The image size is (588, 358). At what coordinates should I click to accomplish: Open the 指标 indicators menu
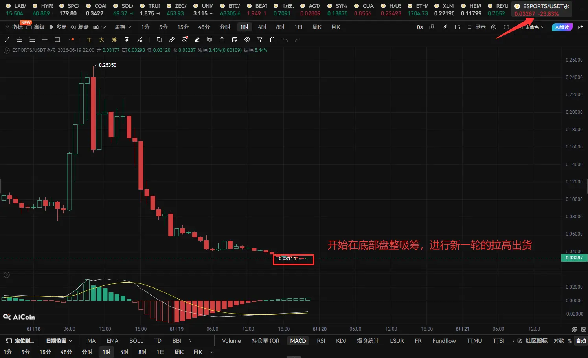pyautogui.click(x=13, y=27)
